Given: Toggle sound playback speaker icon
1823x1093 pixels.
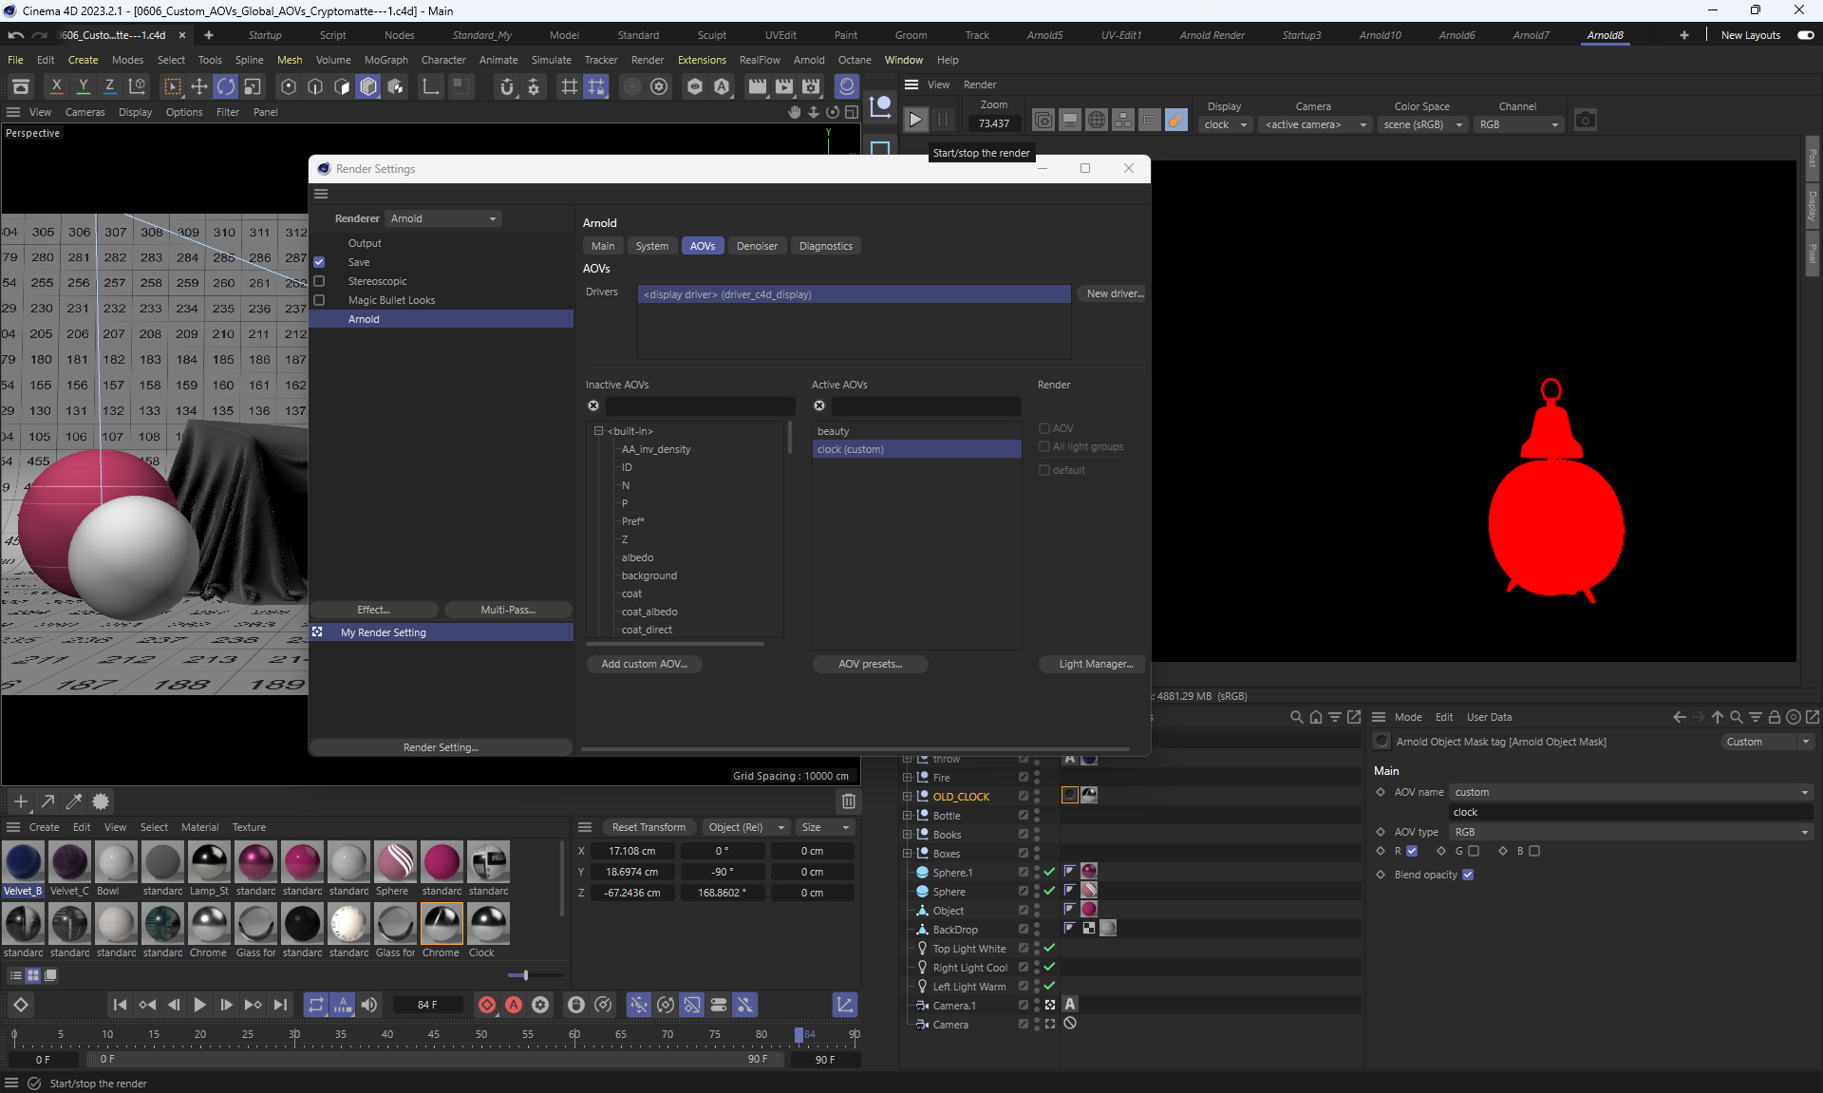Looking at the screenshot, I should (369, 1005).
